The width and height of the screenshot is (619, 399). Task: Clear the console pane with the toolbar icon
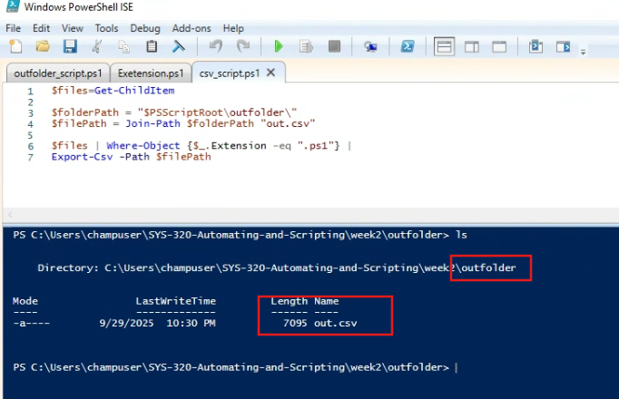[180, 46]
